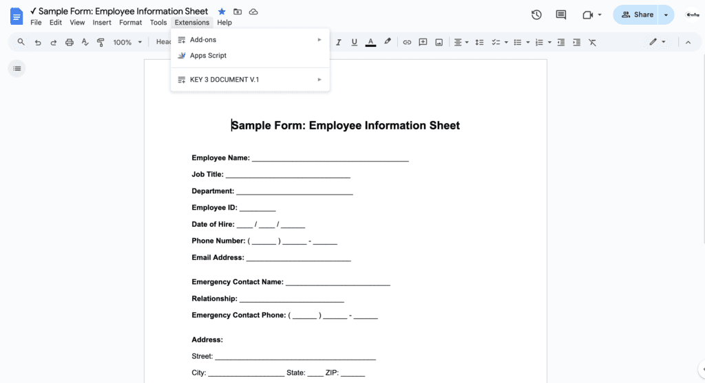Show document outline sidebar
Screen dimensions: 705x383
point(17,69)
